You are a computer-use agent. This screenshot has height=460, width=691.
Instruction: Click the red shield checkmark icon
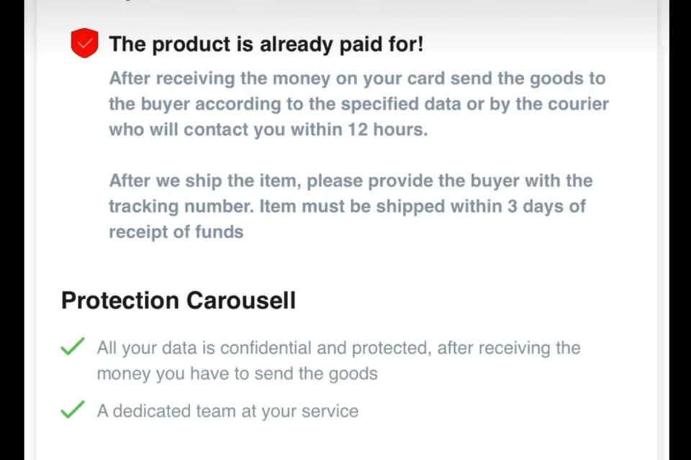click(x=84, y=44)
